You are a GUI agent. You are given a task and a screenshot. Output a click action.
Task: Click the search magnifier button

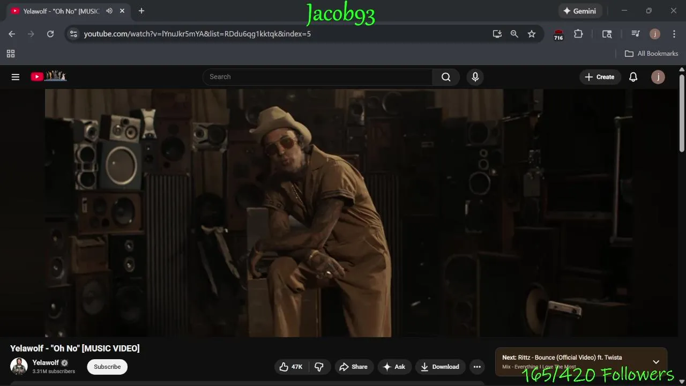click(x=446, y=77)
